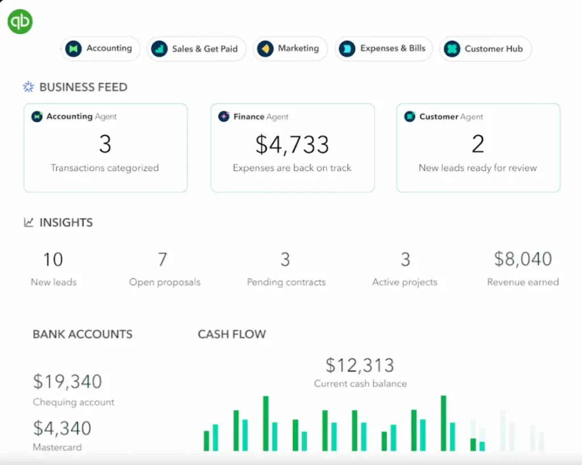View the New leads ready for review card
This screenshot has height=465, width=582.
[x=477, y=147]
